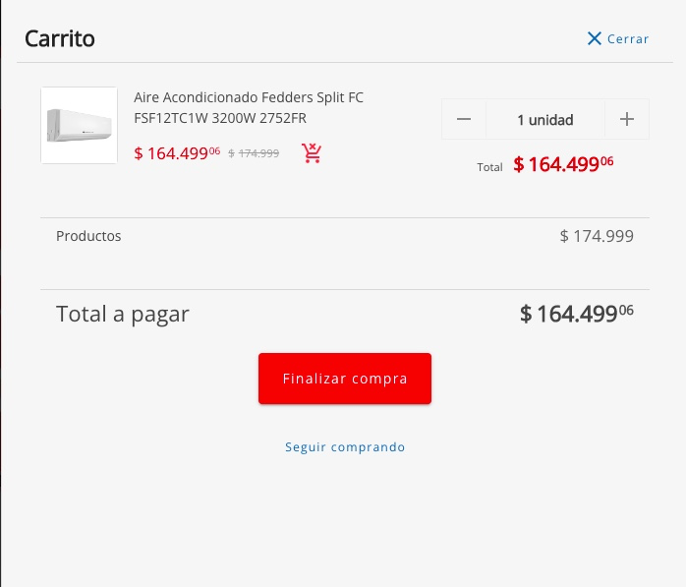The width and height of the screenshot is (686, 587).
Task: Click the model text FSF12TC1W 3200W 2752FR
Action: (x=227, y=118)
